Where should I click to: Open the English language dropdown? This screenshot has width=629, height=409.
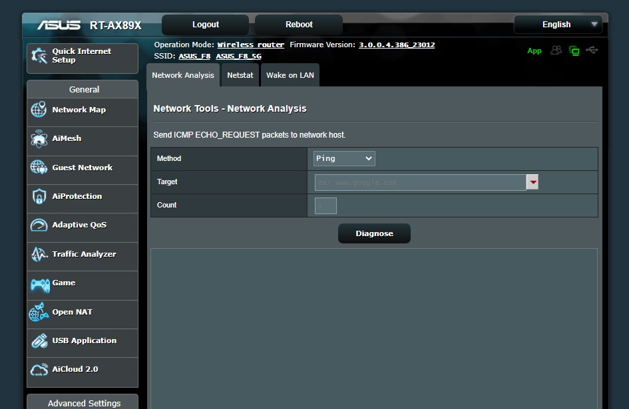[x=558, y=25]
